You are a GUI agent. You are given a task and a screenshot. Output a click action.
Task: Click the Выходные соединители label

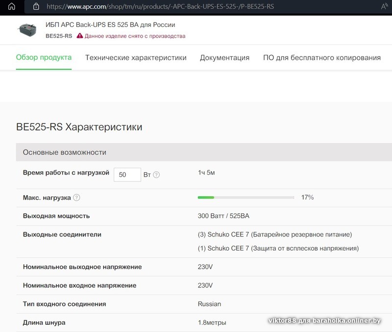(x=62, y=234)
